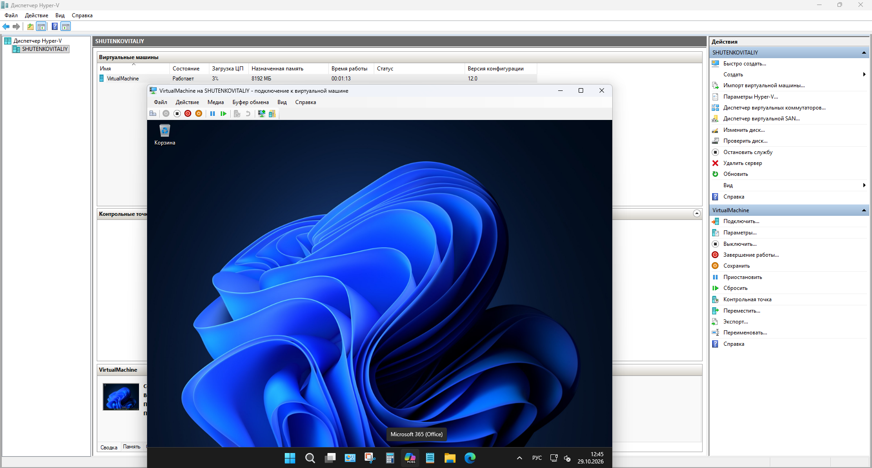
Task: Click Остановить службу action
Action: click(x=748, y=152)
